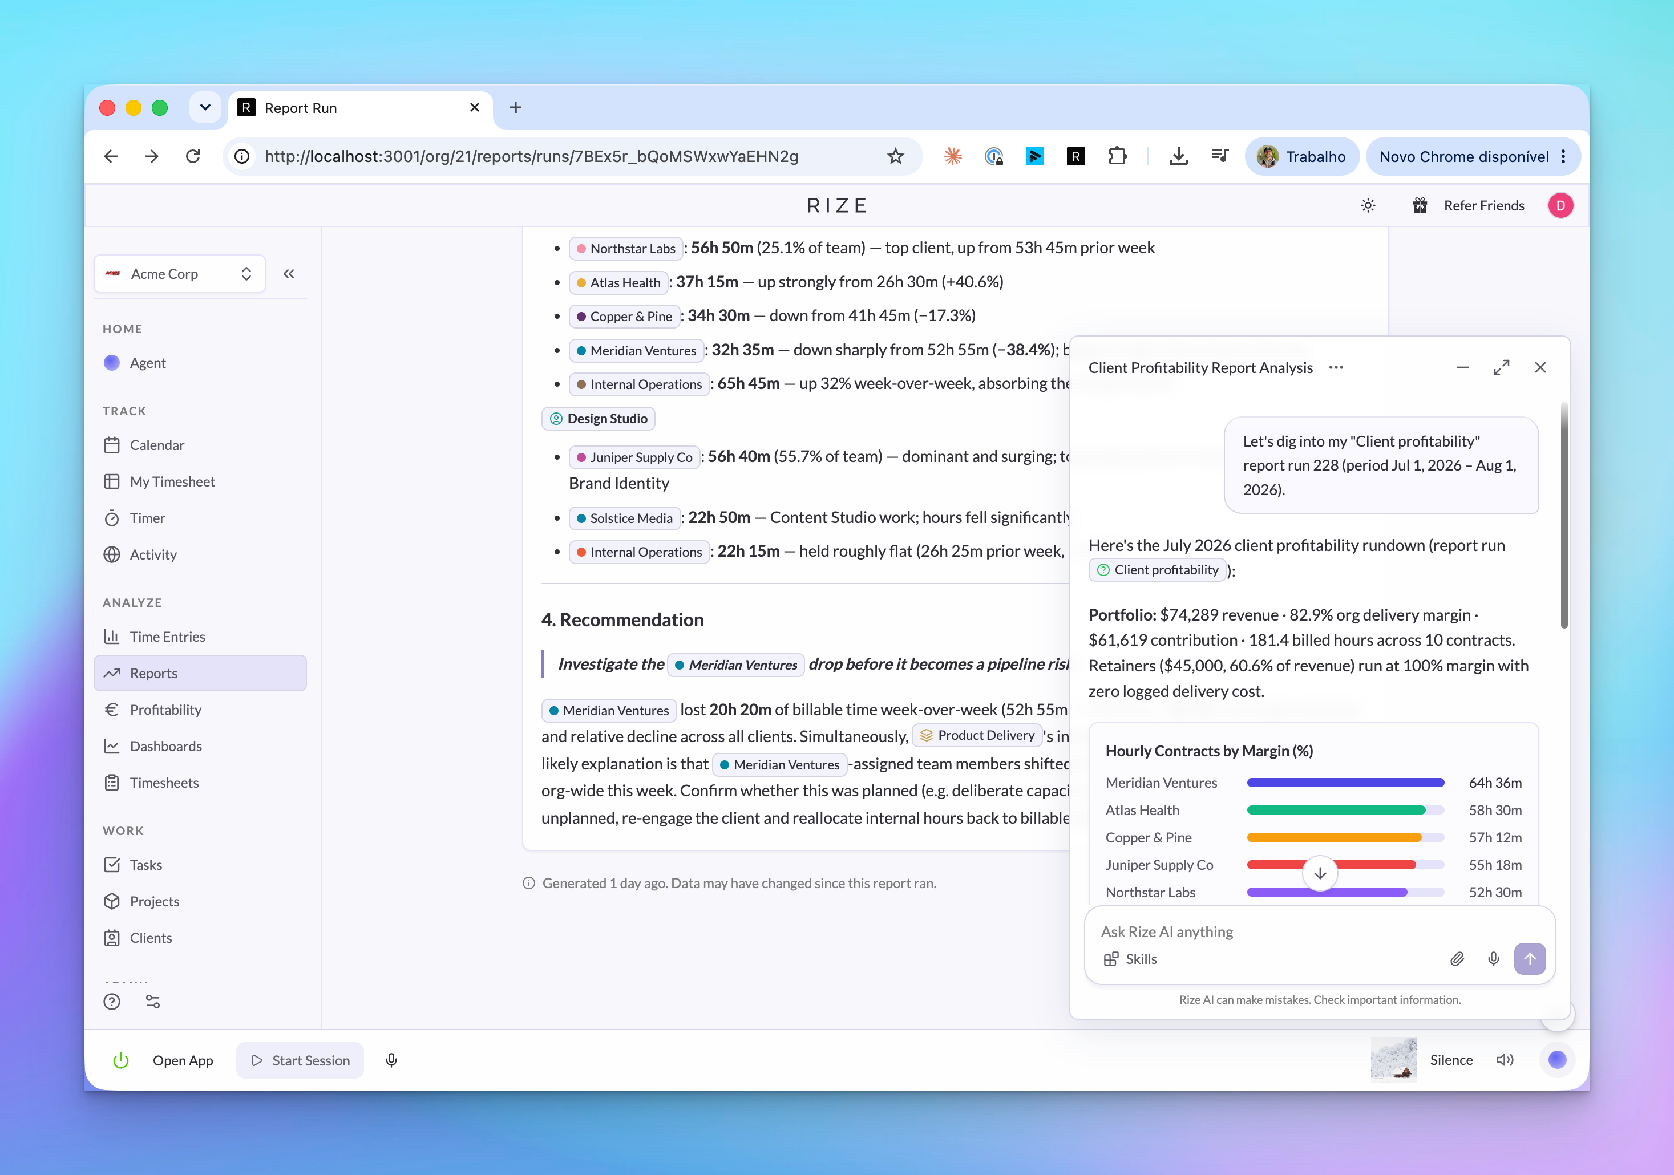Click the Rize agent orb button
Viewport: 1674px width, 1175px height.
point(1558,1060)
